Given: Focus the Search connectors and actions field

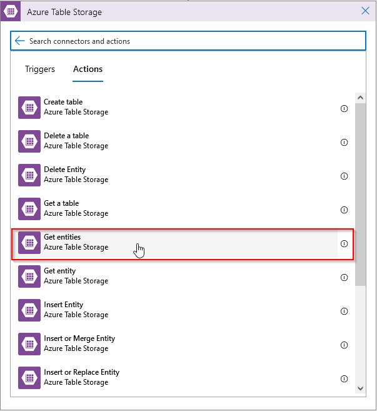Looking at the screenshot, I should (x=188, y=41).
